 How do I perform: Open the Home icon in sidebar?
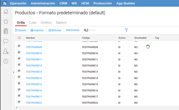click(x=6, y=12)
